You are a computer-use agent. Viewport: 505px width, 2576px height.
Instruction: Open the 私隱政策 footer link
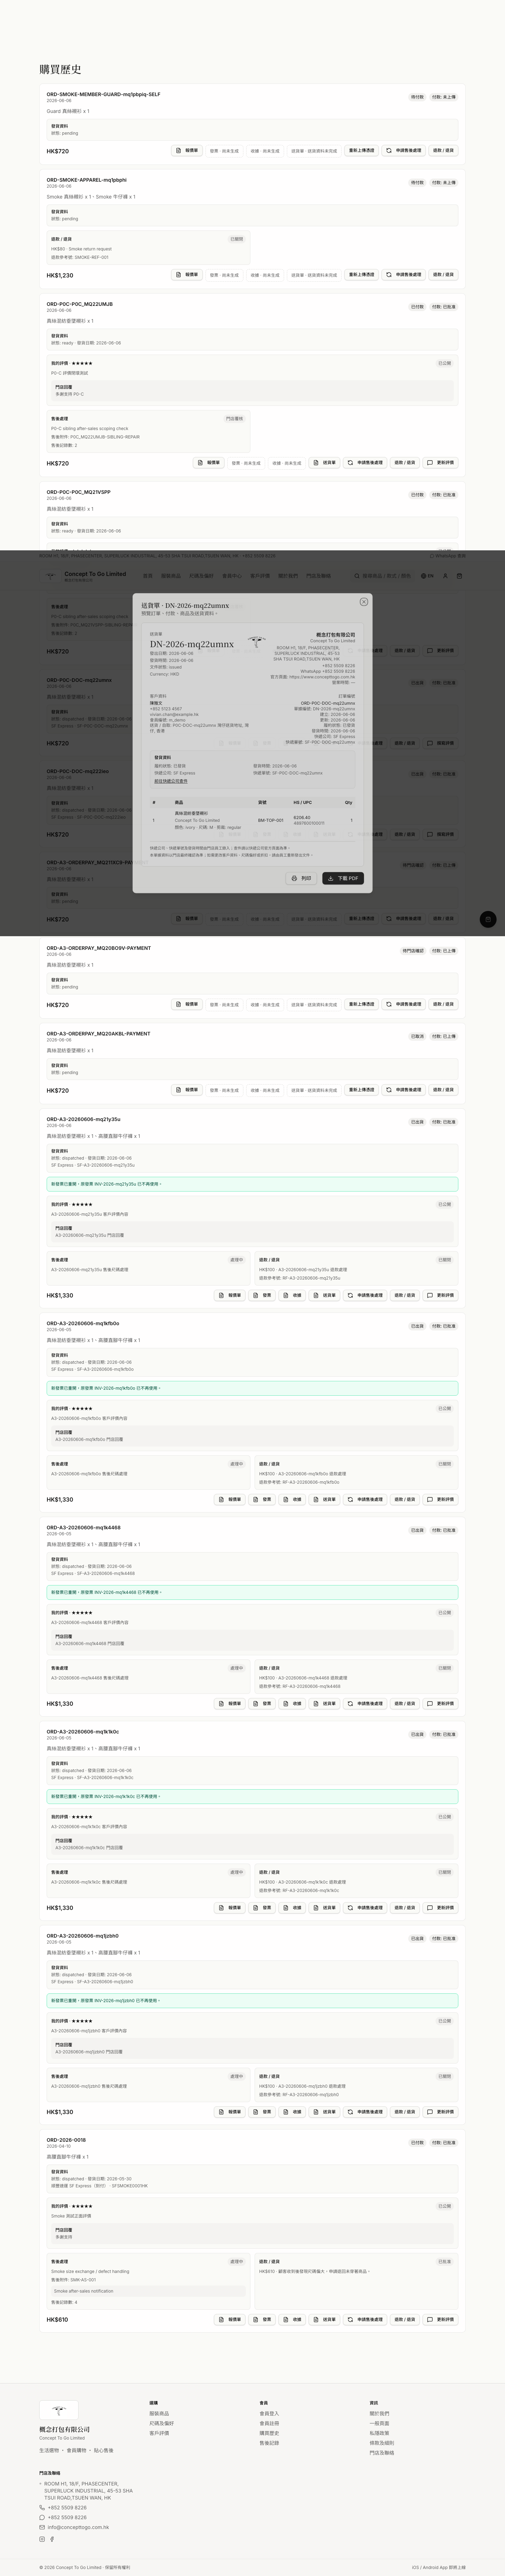click(379, 2433)
